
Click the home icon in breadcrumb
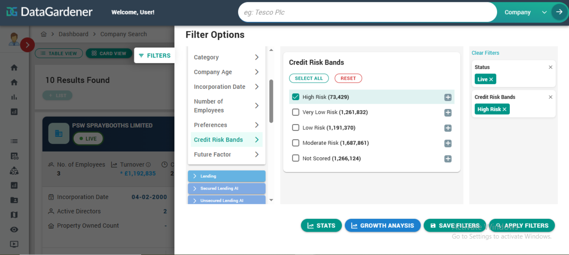(44, 34)
